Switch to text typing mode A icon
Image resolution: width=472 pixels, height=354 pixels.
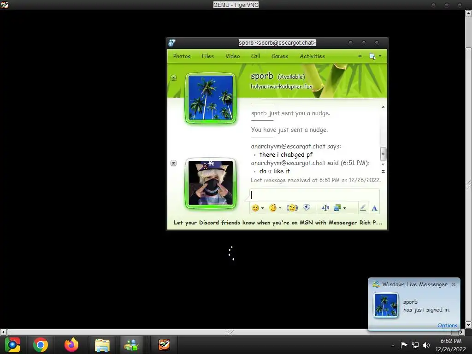coord(374,208)
